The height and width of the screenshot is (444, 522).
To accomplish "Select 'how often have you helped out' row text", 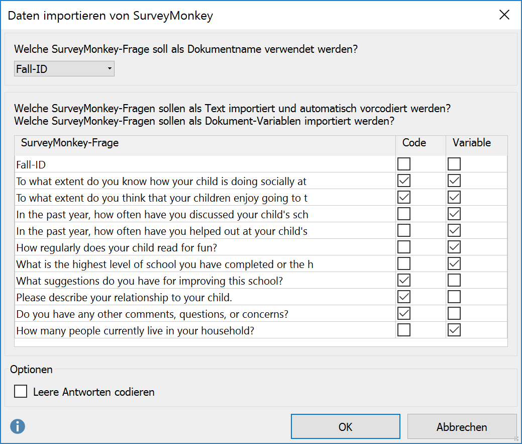I will [x=162, y=231].
